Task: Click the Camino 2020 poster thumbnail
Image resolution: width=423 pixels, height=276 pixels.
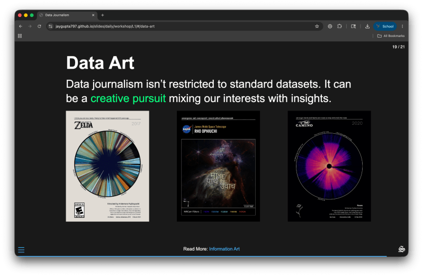Action: (x=329, y=166)
